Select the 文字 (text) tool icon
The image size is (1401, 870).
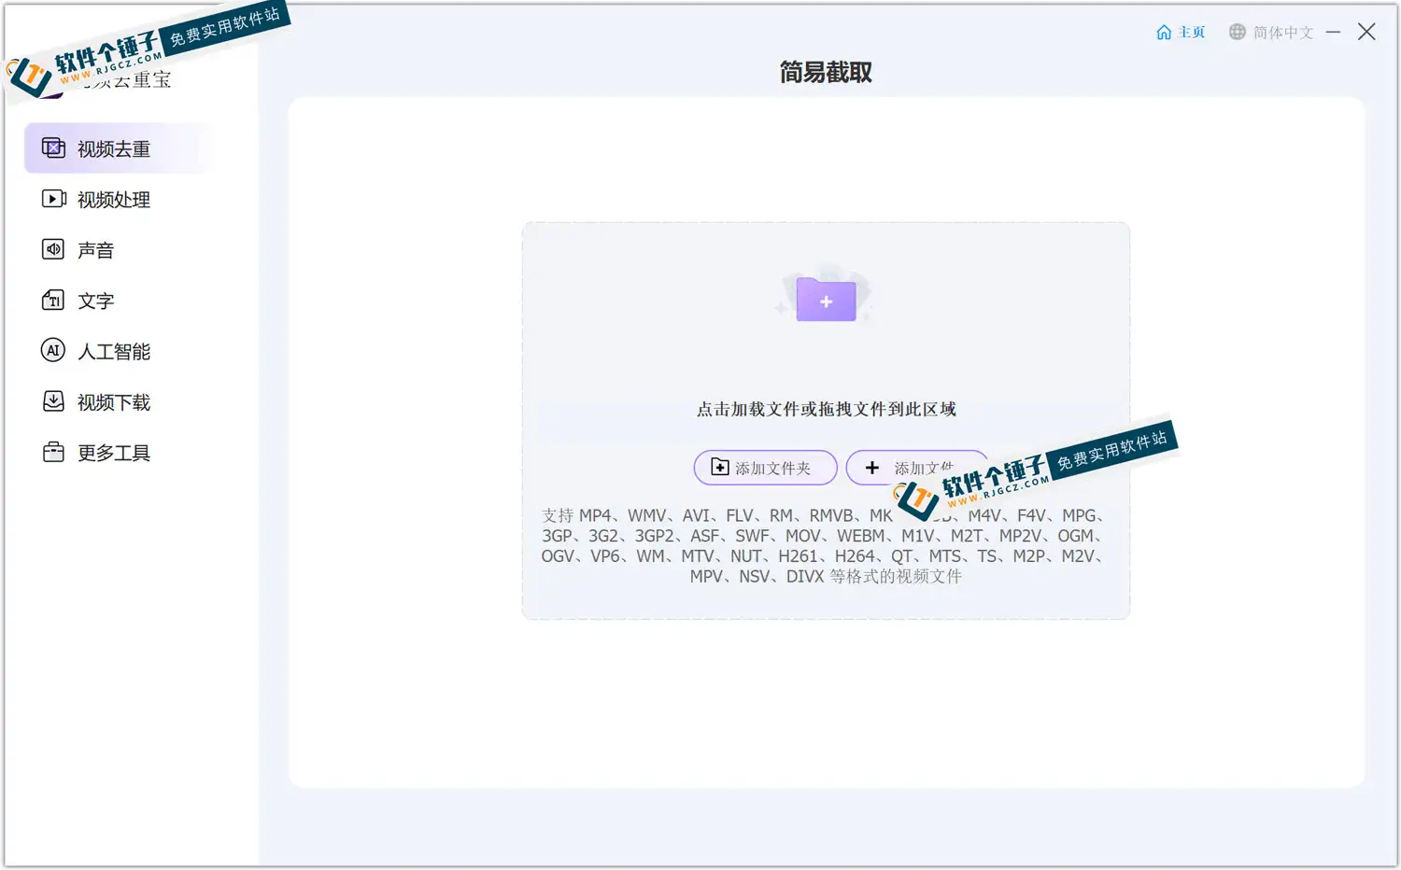tap(53, 300)
